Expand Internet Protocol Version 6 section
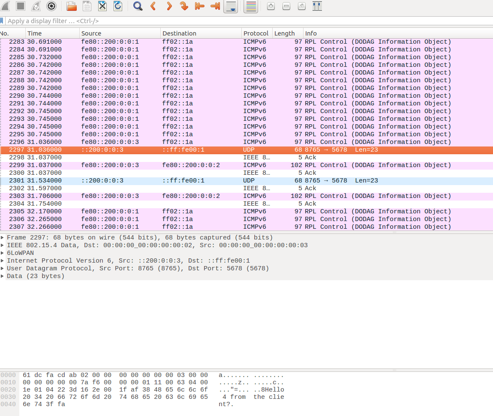The width and height of the screenshot is (493, 416). pos(3,261)
